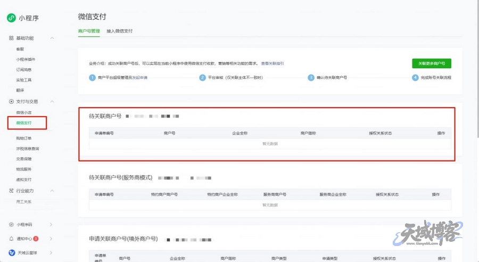Click the 行业能力 section icon
479x262 pixels.
coord(11,191)
